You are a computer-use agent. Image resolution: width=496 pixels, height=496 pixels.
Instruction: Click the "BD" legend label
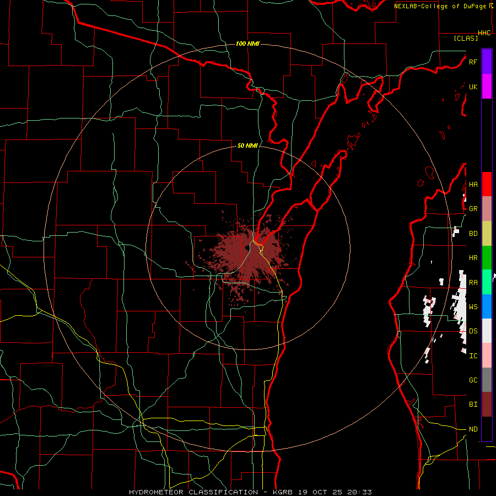473,234
